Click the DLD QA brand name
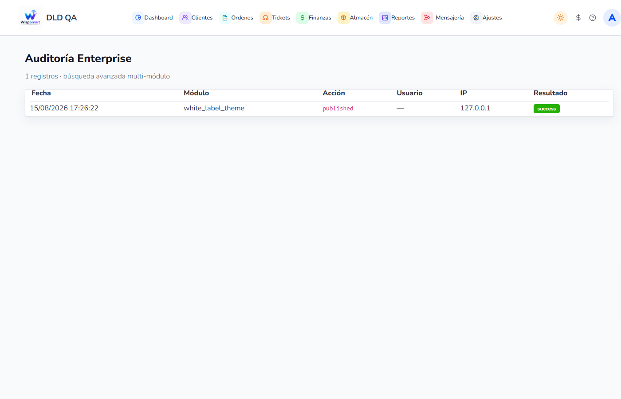621x399 pixels. 62,18
